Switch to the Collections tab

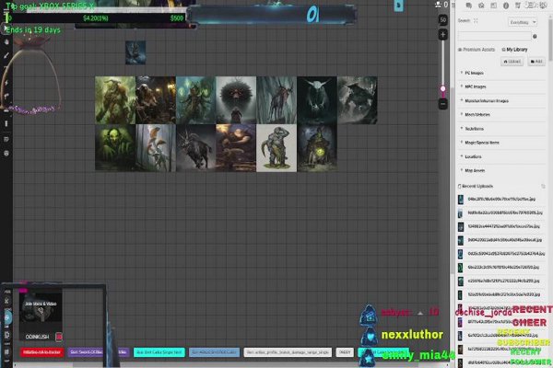tap(531, 6)
